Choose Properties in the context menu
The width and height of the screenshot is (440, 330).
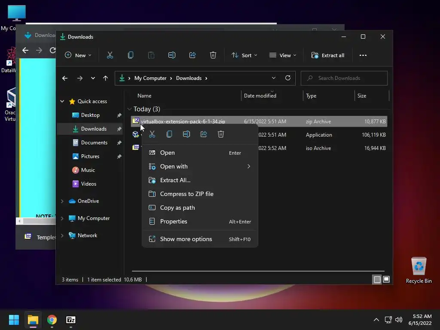pyautogui.click(x=200, y=221)
